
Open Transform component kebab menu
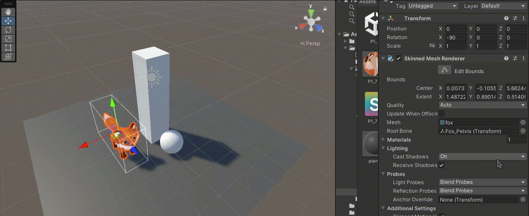[523, 19]
